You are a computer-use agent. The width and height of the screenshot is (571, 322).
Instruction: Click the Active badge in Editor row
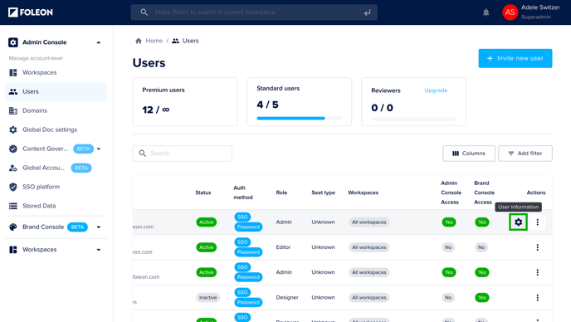click(x=206, y=247)
